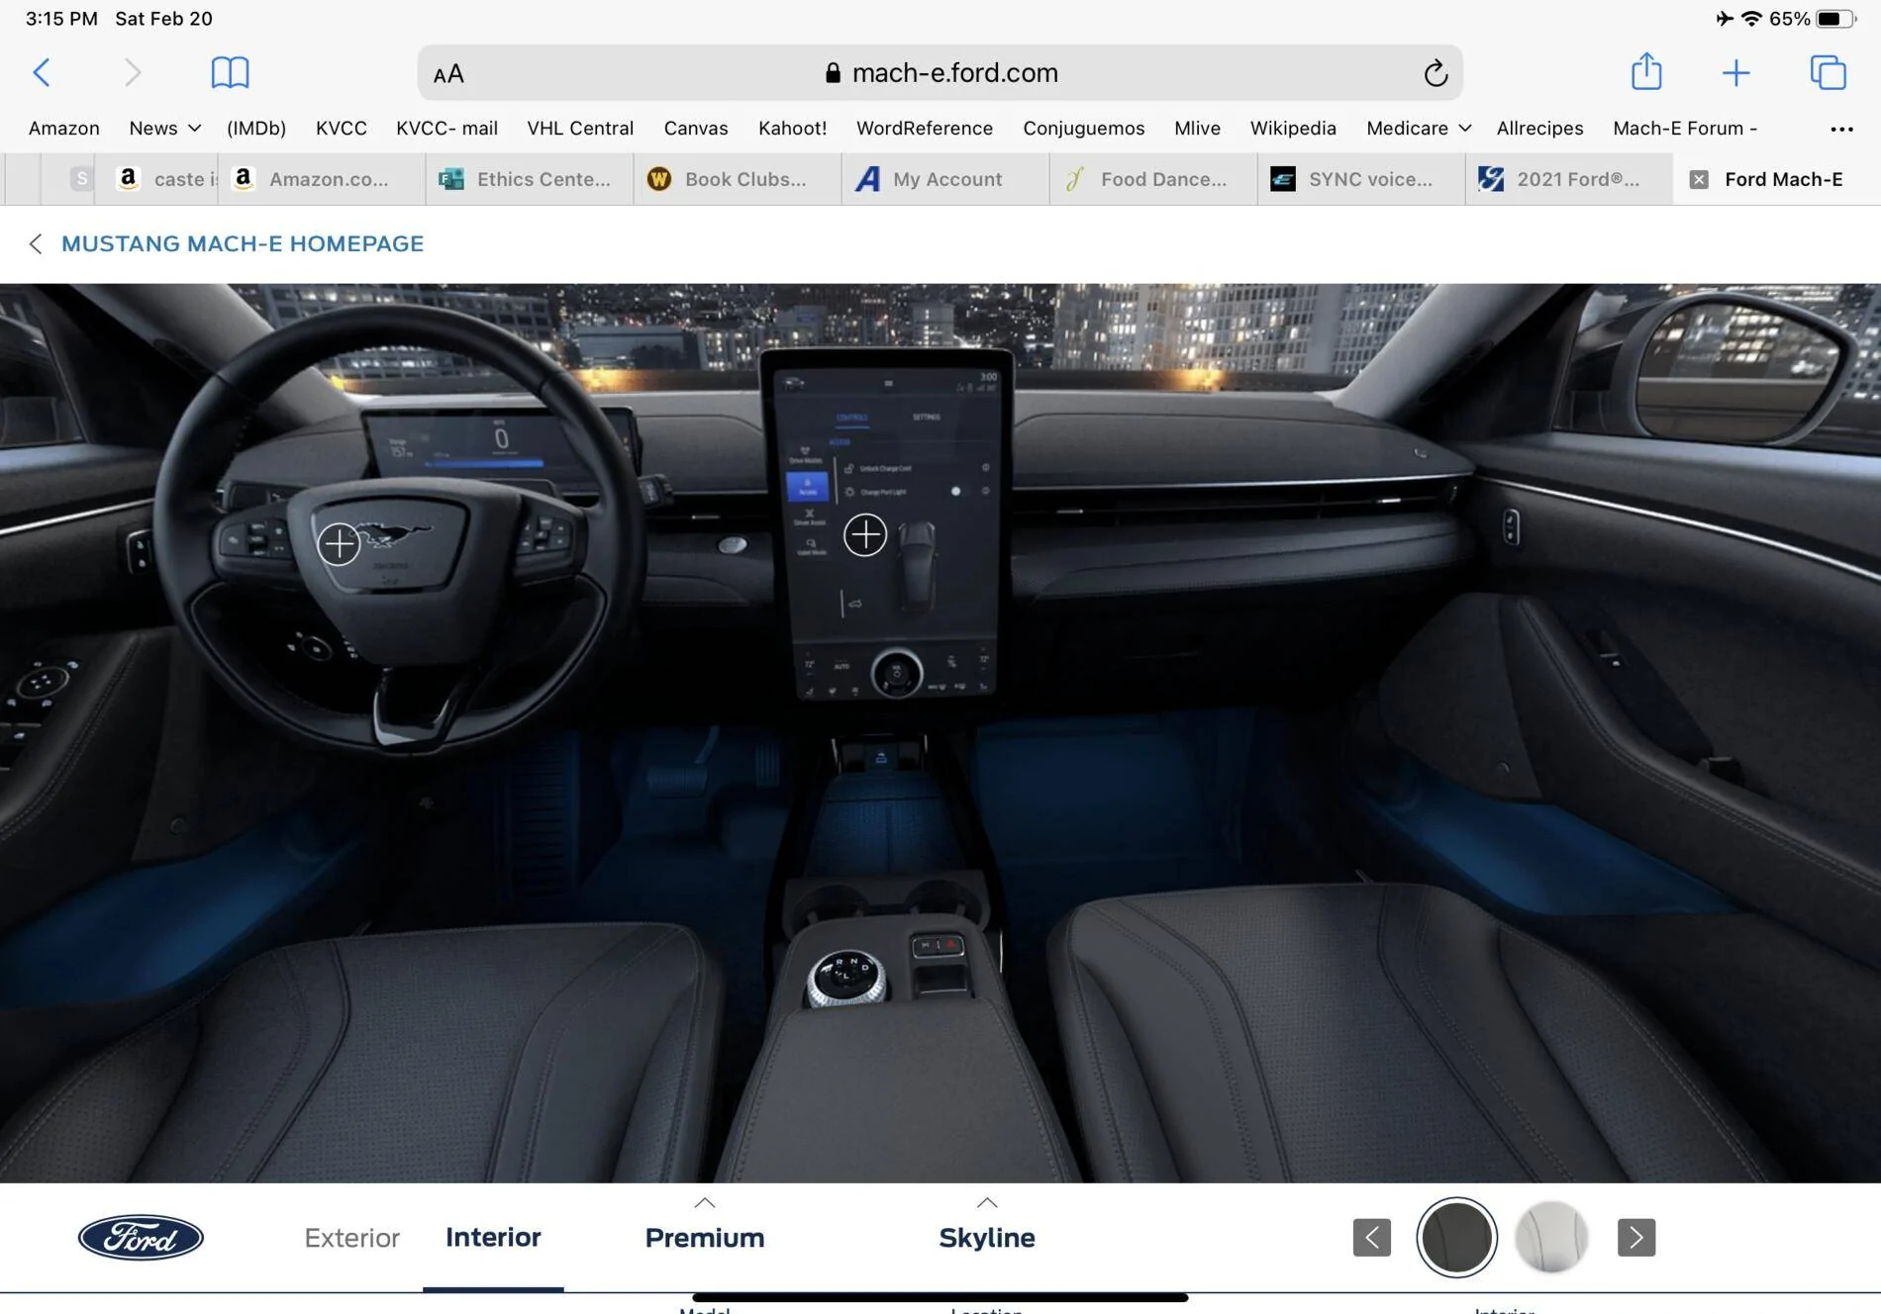Switch to the Ethics Cente... tab

coord(530,179)
